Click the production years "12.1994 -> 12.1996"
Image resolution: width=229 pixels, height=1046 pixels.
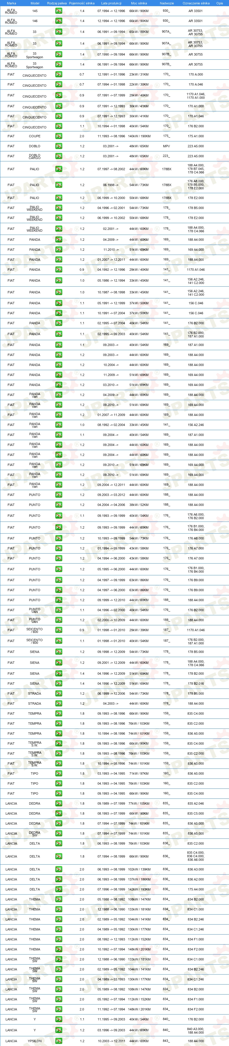[111, 21]
